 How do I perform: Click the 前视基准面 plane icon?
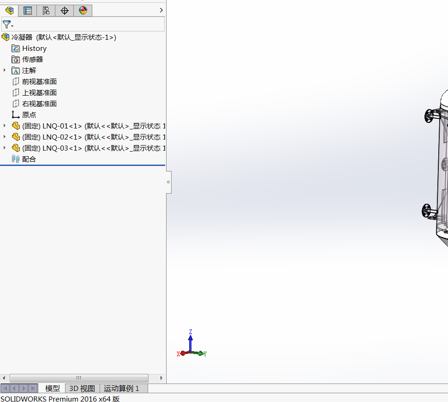(x=16, y=82)
